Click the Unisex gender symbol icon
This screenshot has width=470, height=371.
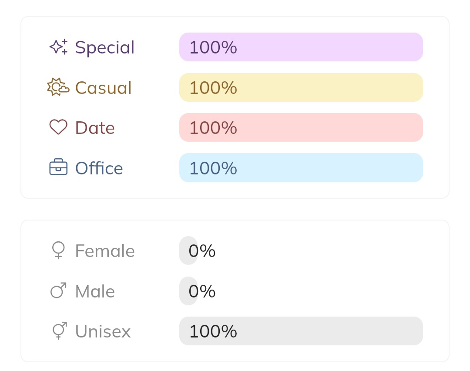click(59, 331)
